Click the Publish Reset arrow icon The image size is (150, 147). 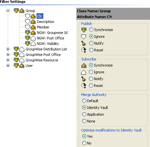(x=84, y=50)
